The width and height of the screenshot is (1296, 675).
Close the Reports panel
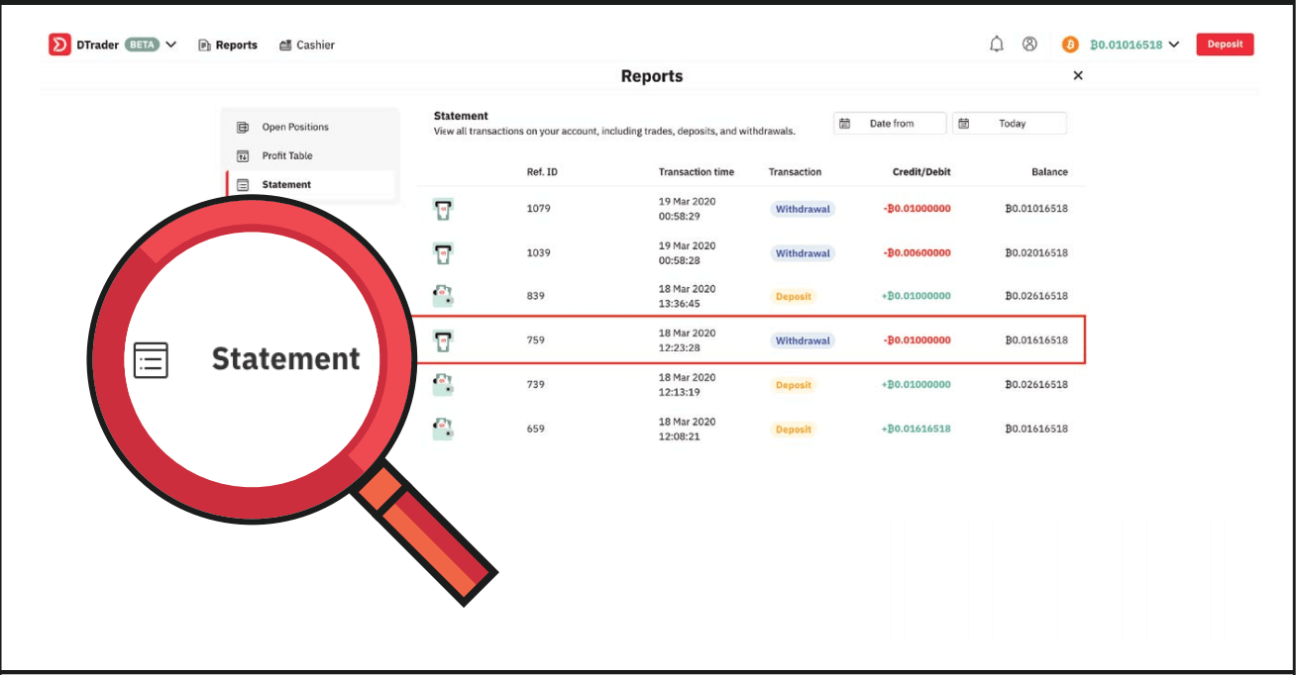[x=1078, y=76]
